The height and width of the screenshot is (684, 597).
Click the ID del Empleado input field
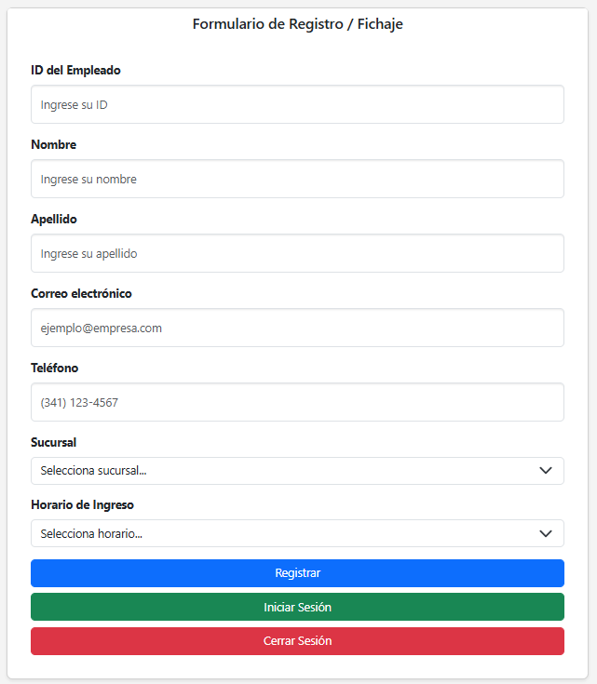point(297,105)
